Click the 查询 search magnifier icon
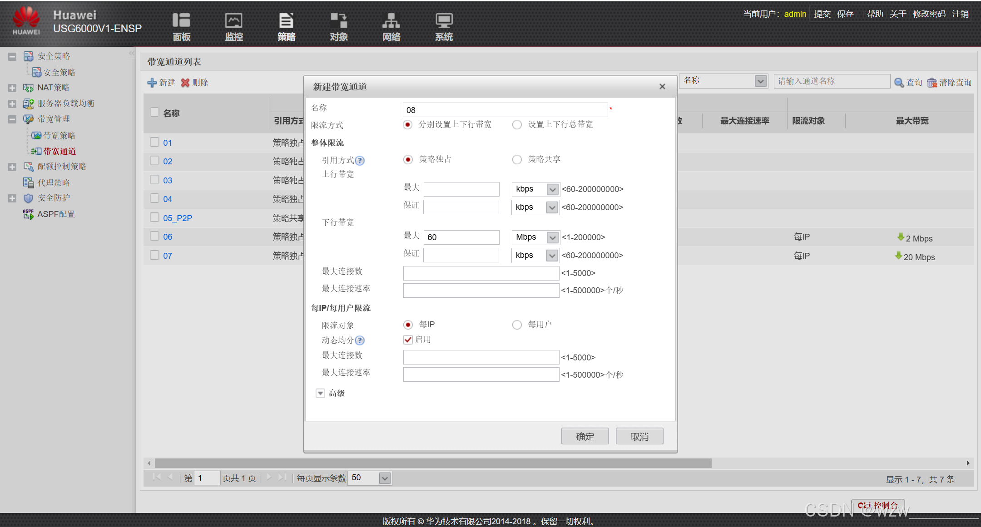This screenshot has width=981, height=527. point(899,83)
